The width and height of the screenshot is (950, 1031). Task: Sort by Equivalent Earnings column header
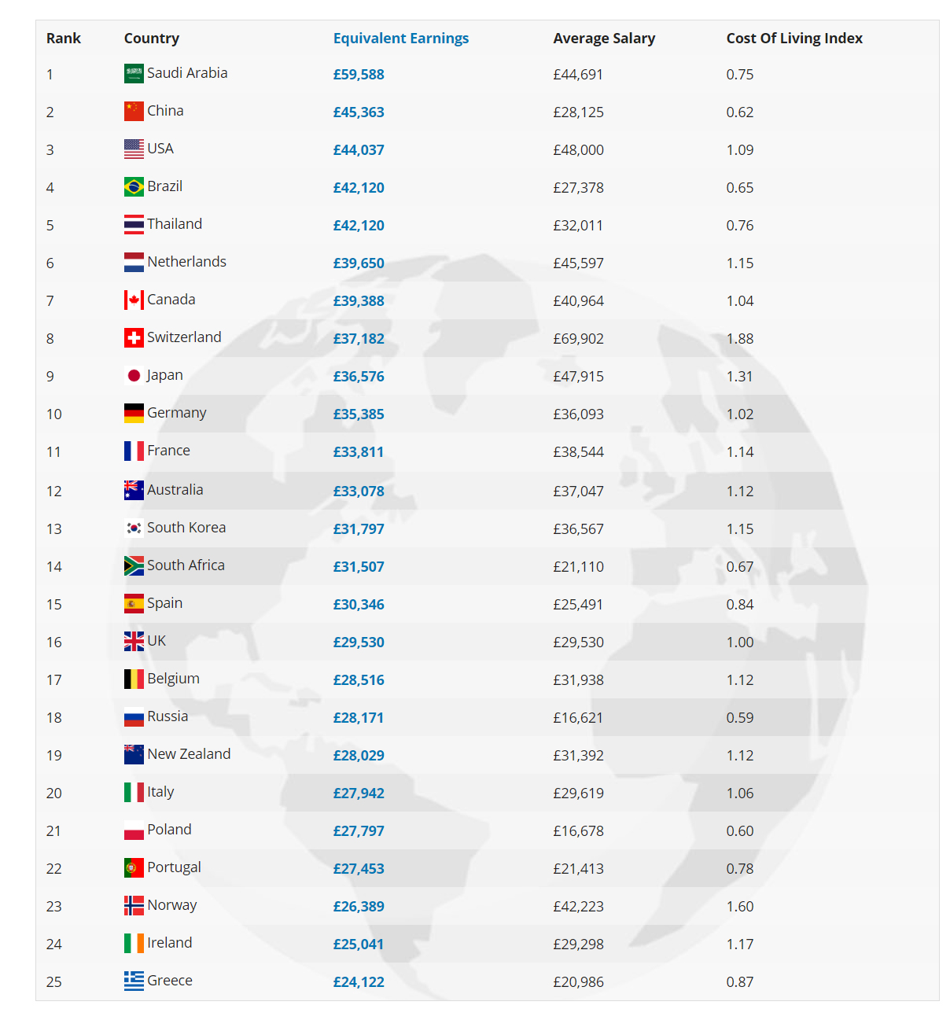401,39
